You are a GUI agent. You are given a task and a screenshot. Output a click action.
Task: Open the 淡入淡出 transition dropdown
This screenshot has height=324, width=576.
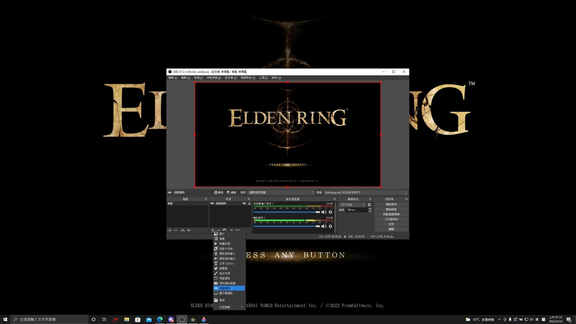pyautogui.click(x=352, y=205)
